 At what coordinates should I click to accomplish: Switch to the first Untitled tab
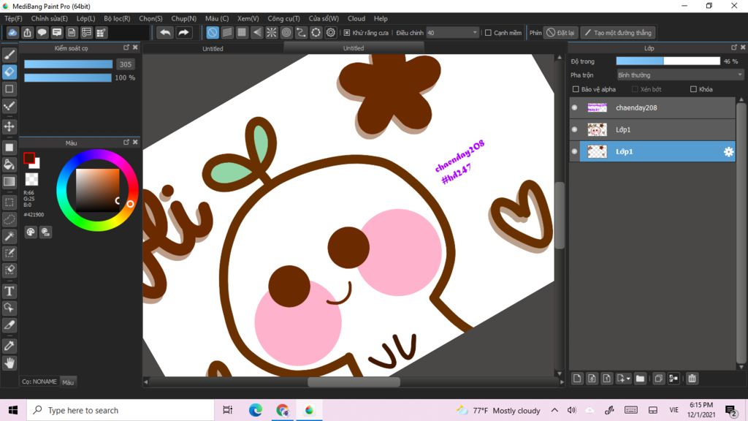(x=213, y=48)
